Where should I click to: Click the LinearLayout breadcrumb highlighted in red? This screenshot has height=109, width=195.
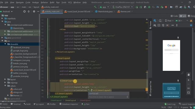pos(85,101)
